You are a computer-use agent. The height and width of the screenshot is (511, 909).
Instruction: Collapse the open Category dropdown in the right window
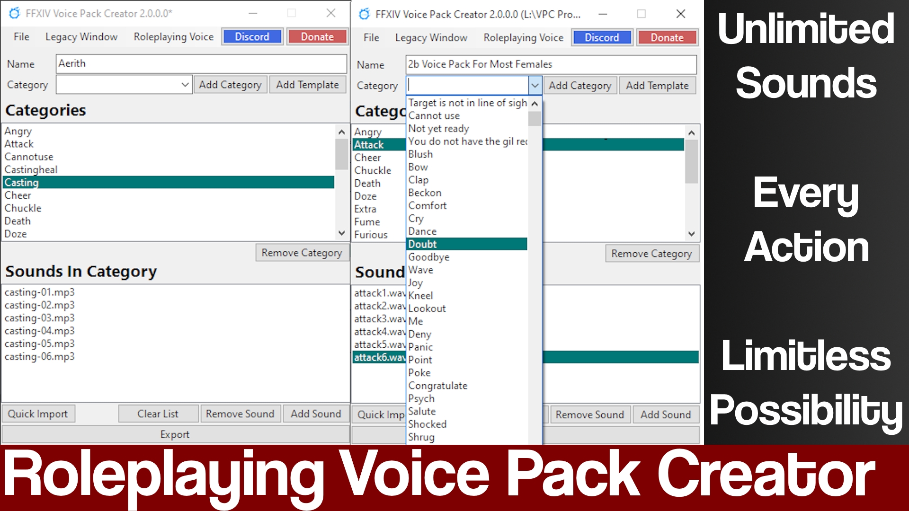535,86
